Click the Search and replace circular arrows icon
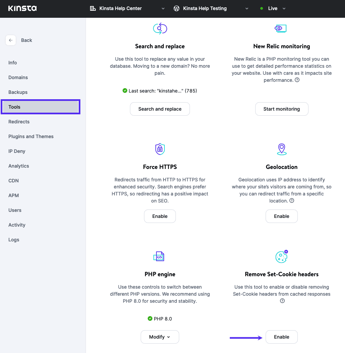345x353 pixels. pos(160,28)
